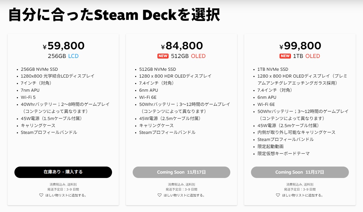Open the ほしい物リストに追加する link for 256GB LCD
Viewport: 363px width, 212px height.
pyautogui.click(x=66, y=195)
